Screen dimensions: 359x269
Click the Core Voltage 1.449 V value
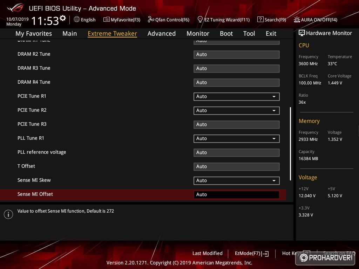point(335,83)
